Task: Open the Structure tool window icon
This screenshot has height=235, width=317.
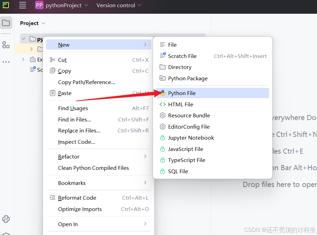Action: (6, 45)
